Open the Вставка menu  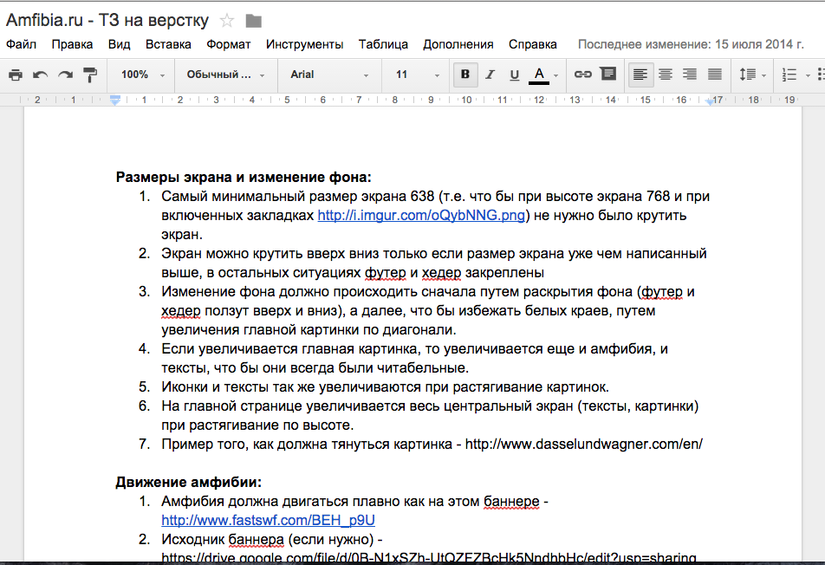click(168, 44)
